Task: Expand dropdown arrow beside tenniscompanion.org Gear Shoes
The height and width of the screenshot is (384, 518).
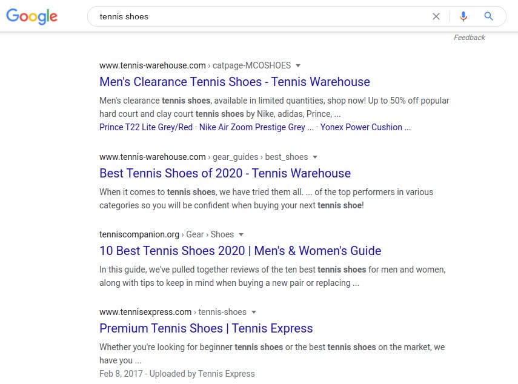Action: tap(241, 234)
